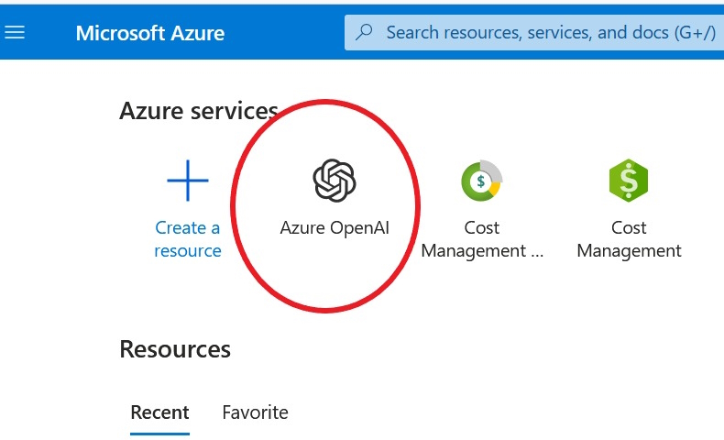Click the Azure services heading
This screenshot has width=724, height=440.
[198, 111]
